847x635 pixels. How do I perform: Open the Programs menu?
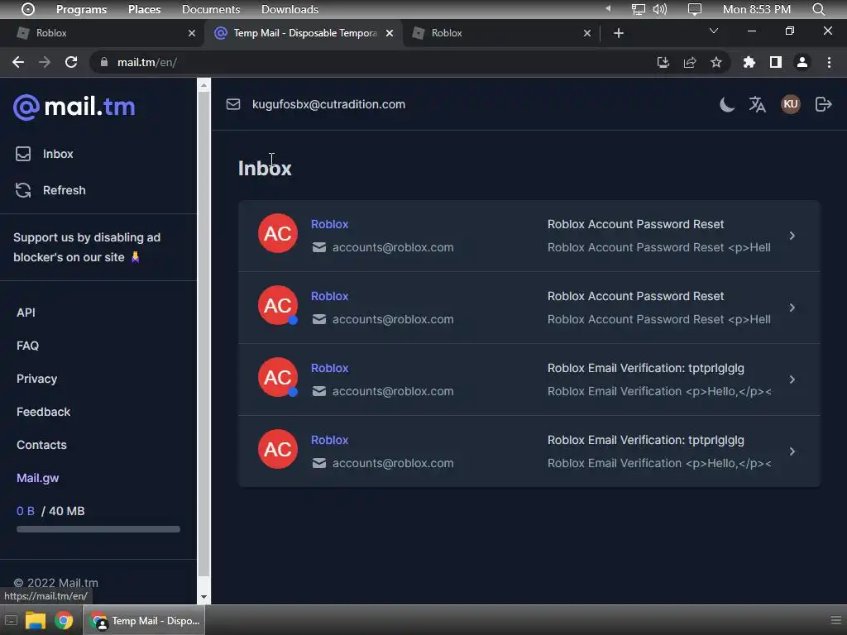(x=81, y=9)
